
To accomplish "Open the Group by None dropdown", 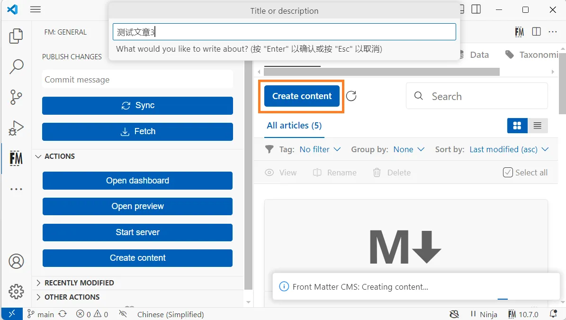I will [409, 149].
